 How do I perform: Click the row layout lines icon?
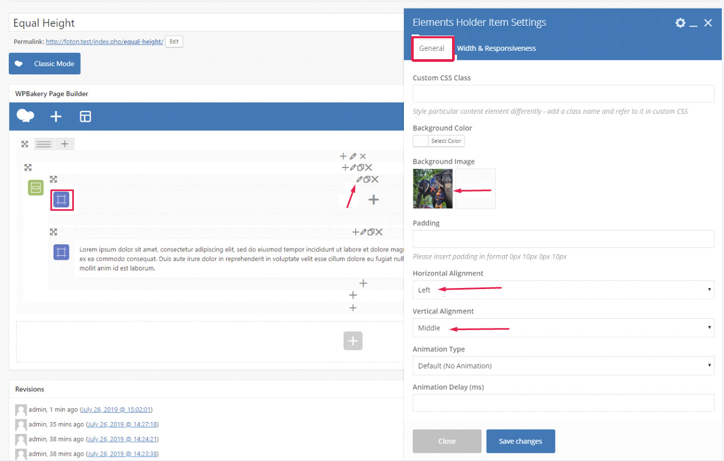(44, 144)
